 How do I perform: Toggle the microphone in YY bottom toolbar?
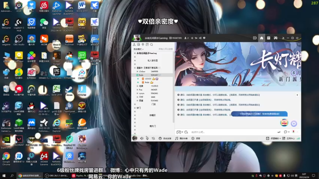tap(147, 138)
